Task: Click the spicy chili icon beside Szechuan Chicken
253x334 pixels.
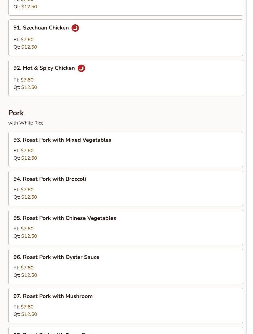Action: pos(75,28)
